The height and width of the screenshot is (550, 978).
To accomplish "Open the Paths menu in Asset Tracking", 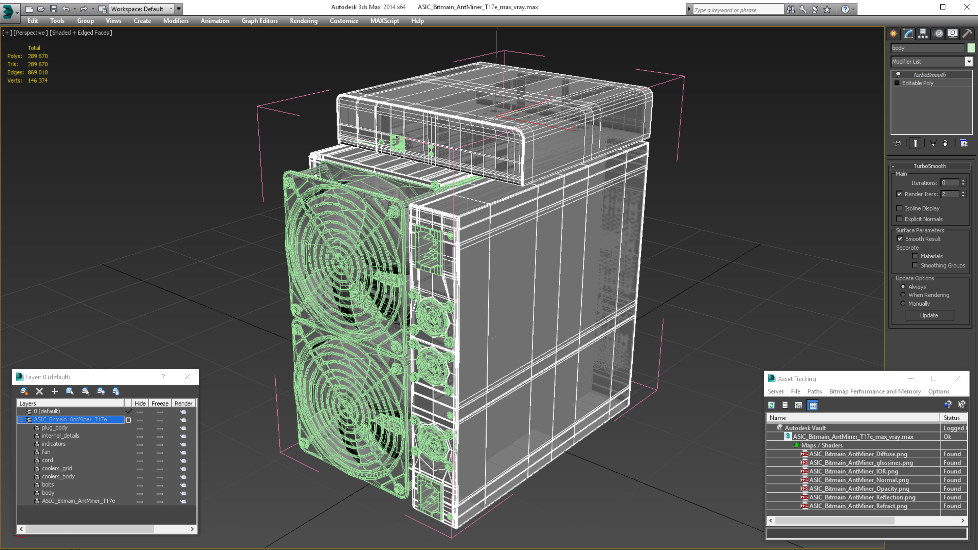I will [x=814, y=391].
